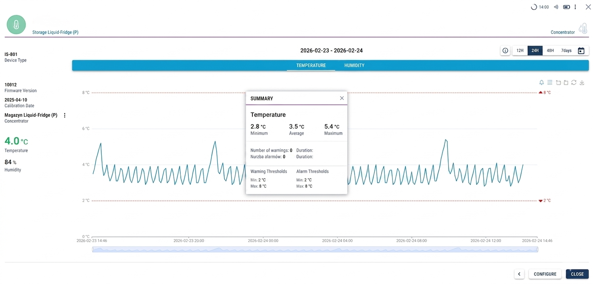Download chart data with the download icon
This screenshot has height=284, width=593.
[582, 83]
